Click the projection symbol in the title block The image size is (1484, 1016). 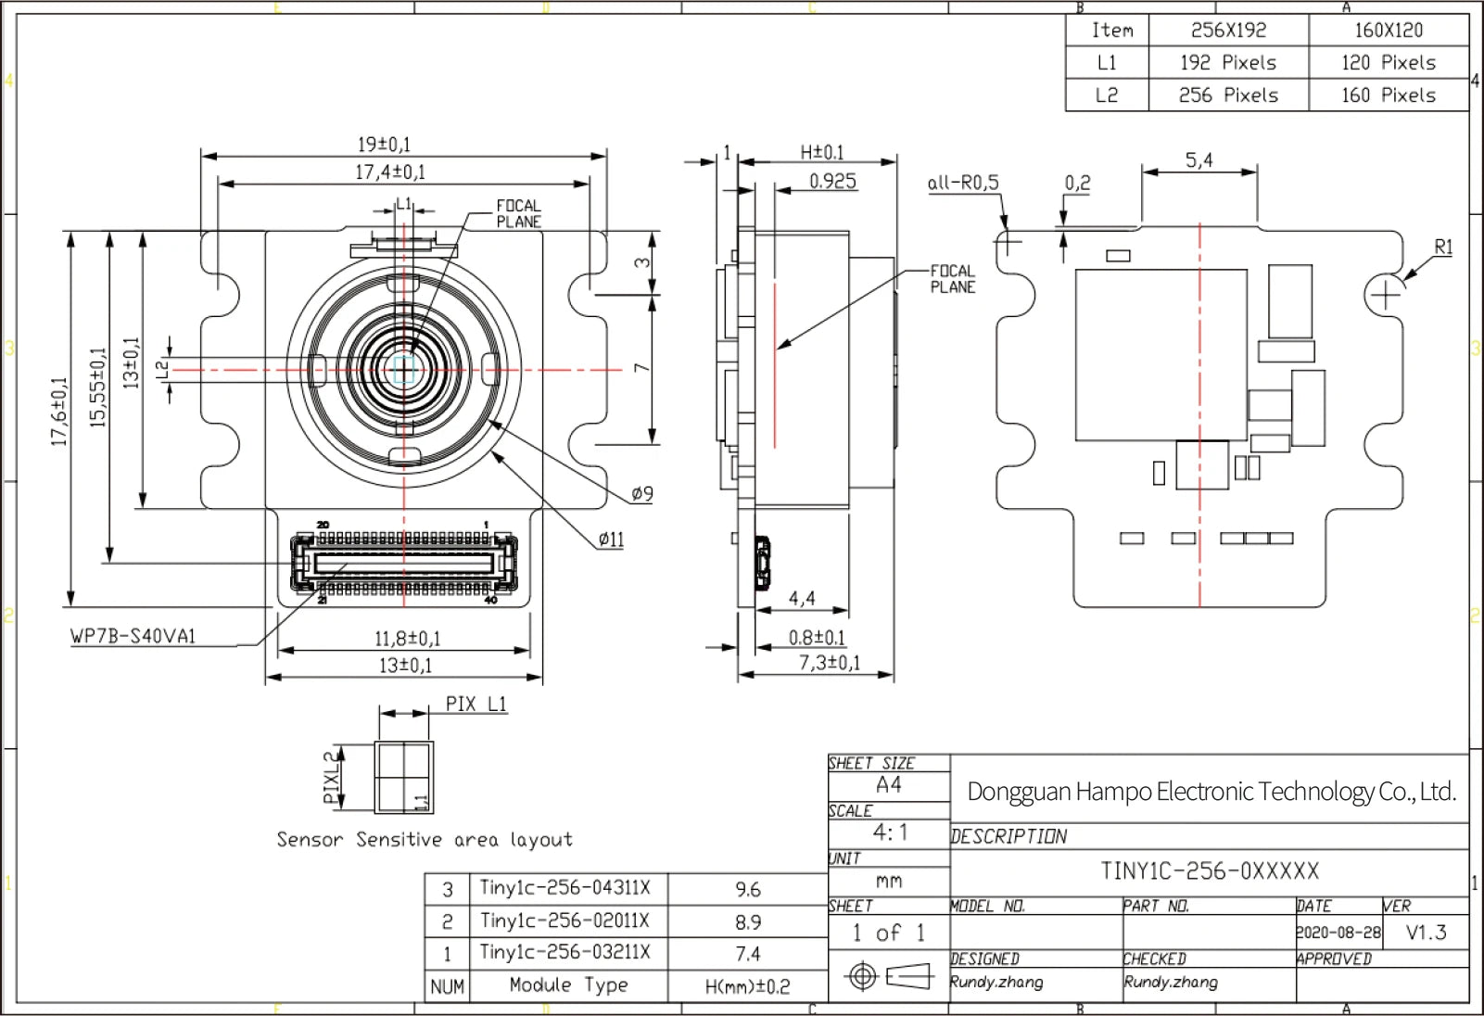[888, 976]
